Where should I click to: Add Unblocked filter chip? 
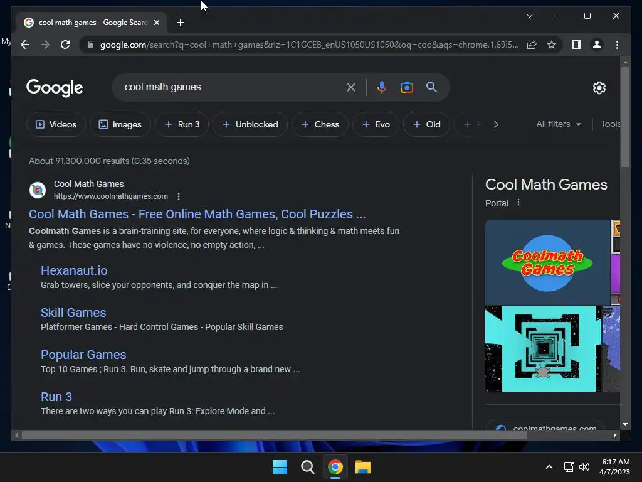250,124
